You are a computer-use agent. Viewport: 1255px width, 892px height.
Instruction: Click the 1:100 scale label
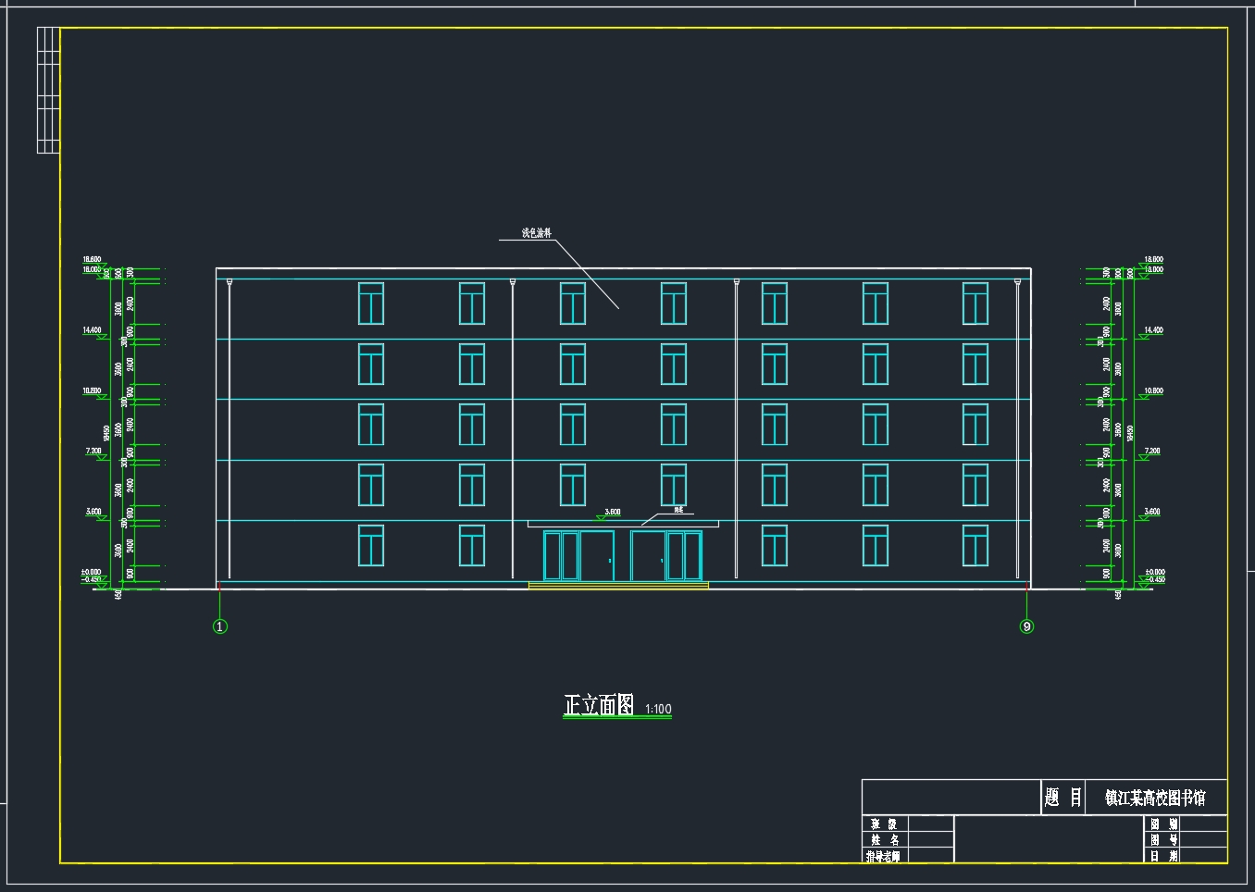(658, 710)
